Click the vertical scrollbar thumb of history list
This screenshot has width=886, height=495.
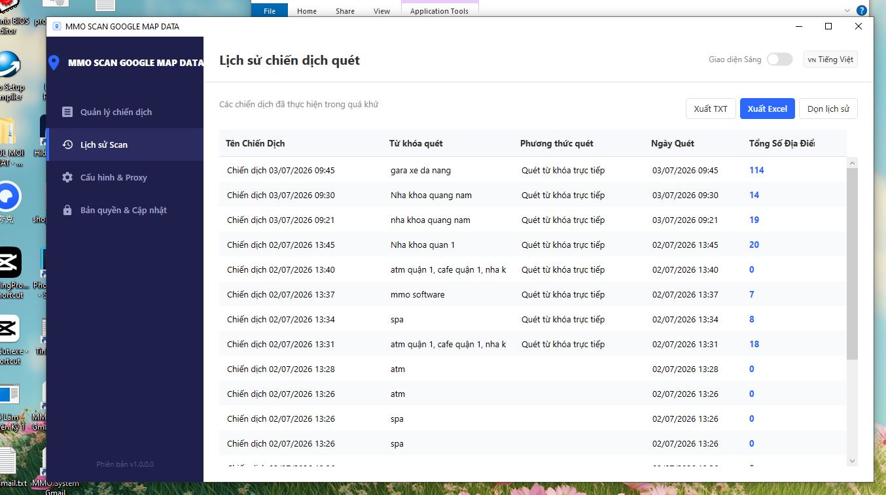click(x=852, y=263)
